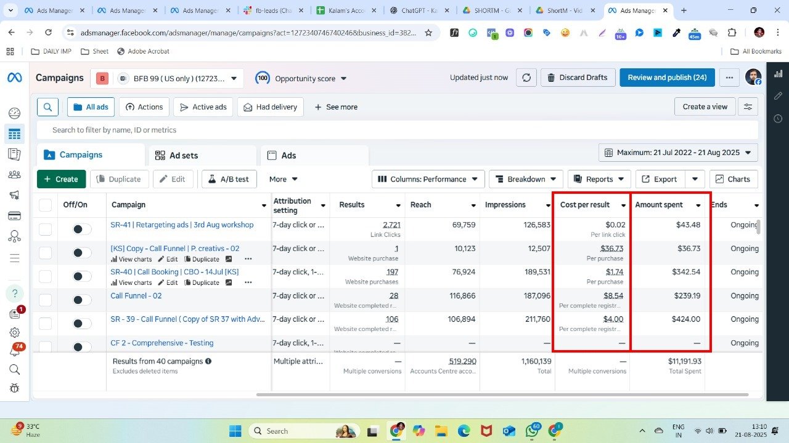Open the Audiences icon in left sidebar
The image size is (789, 443).
tap(14, 175)
